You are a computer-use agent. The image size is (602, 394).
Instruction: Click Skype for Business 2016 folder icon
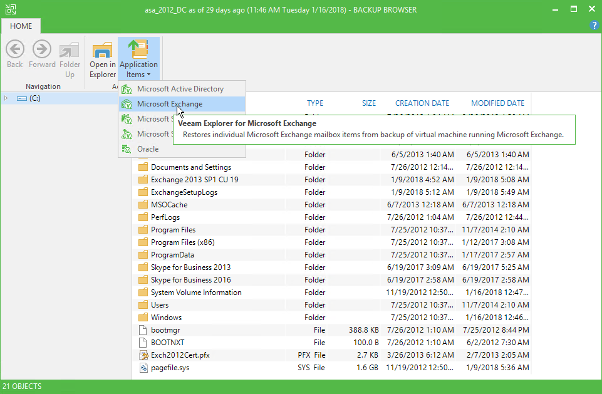tap(143, 279)
